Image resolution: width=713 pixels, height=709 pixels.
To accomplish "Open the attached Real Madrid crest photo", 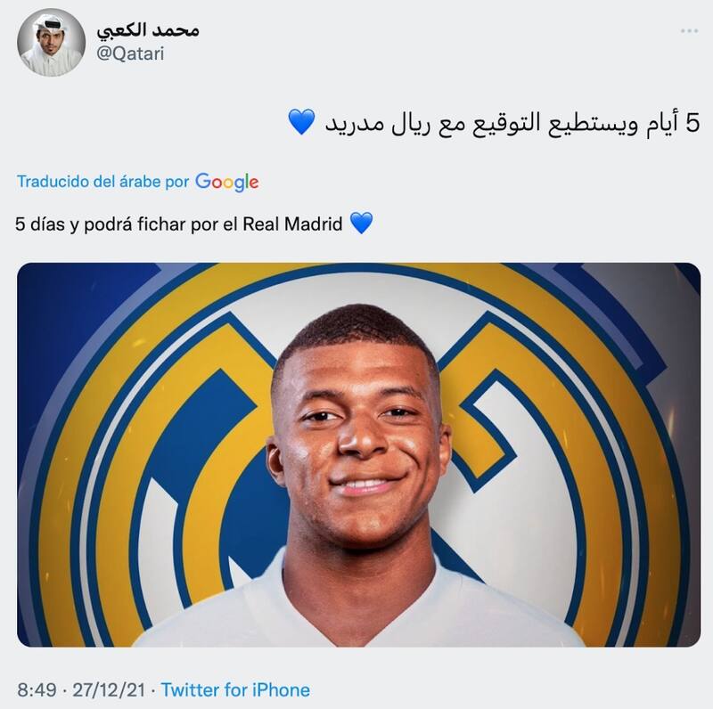I will (358, 454).
